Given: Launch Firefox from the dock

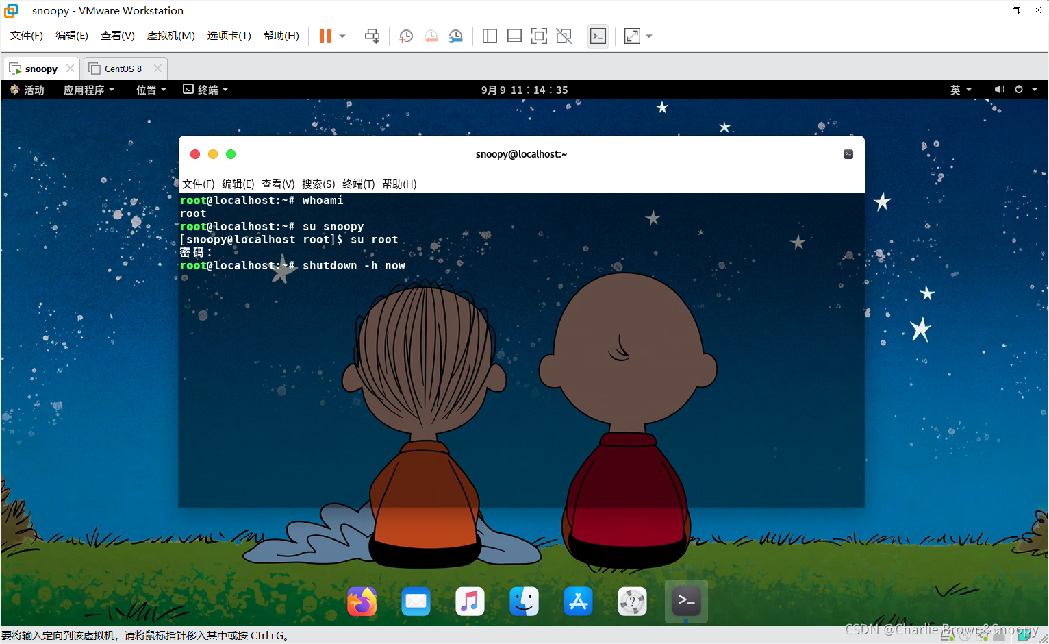Looking at the screenshot, I should (362, 602).
